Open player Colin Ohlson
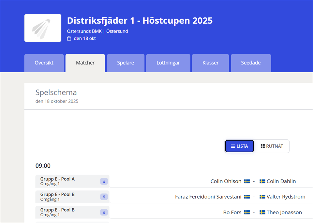This screenshot has height=223, width=313. pyautogui.click(x=226, y=181)
